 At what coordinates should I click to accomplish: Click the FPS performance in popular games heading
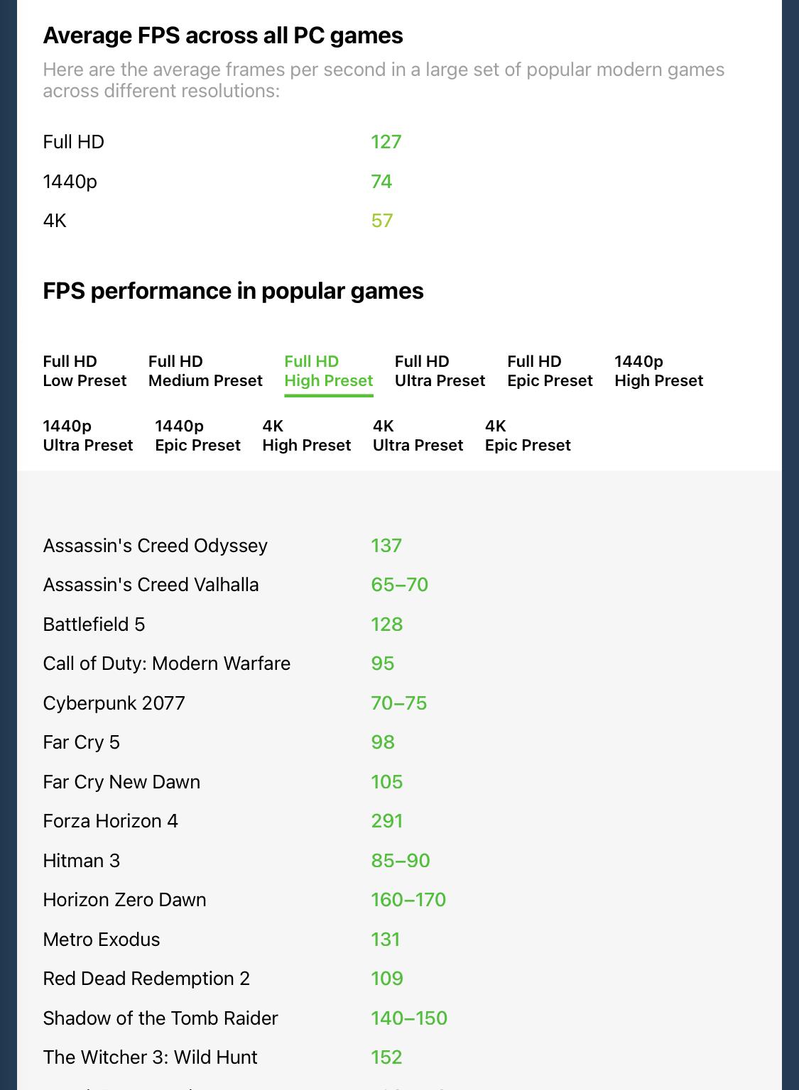233,291
